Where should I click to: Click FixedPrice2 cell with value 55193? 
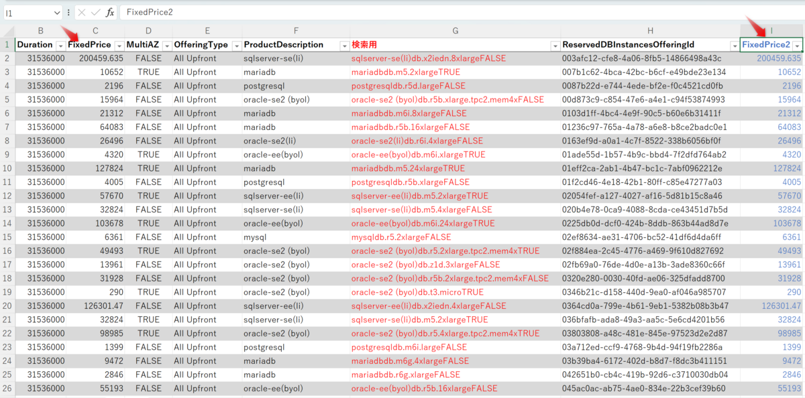click(x=771, y=388)
